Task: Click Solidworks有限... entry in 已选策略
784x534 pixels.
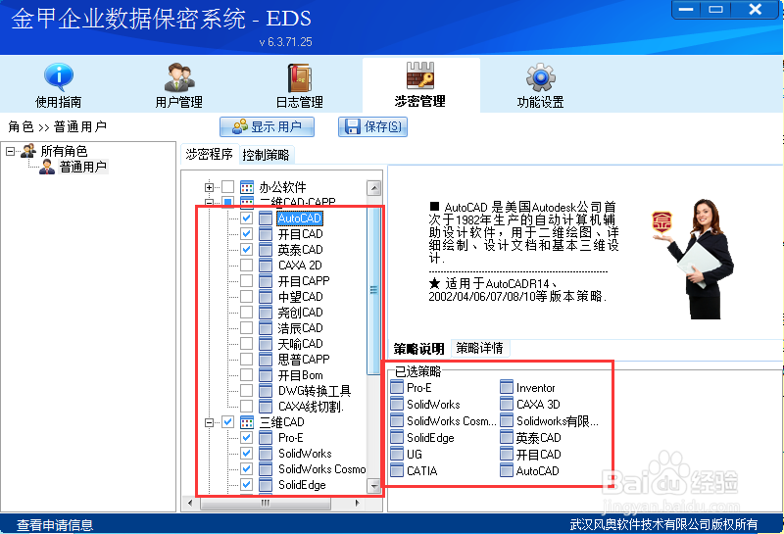Action: click(549, 421)
